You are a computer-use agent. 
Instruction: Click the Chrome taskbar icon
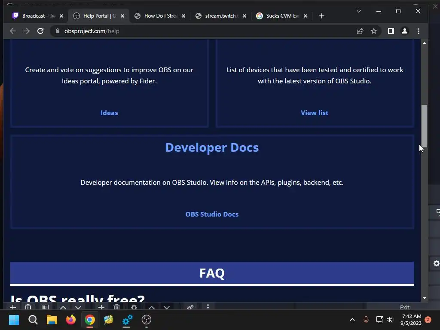point(90,320)
